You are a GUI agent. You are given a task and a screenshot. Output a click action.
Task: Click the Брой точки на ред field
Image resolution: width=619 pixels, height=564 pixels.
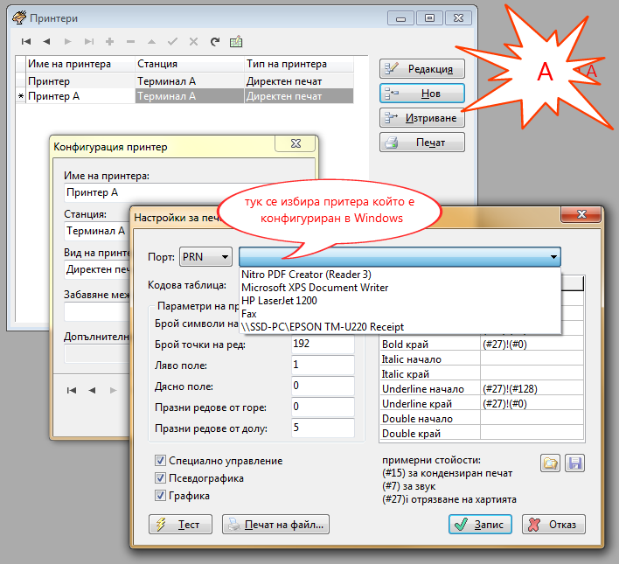(x=322, y=344)
